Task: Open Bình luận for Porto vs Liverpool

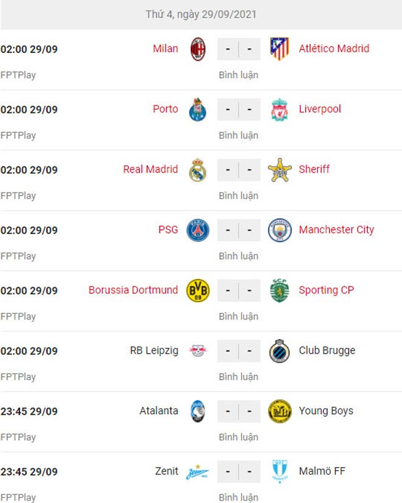Action: (x=239, y=135)
